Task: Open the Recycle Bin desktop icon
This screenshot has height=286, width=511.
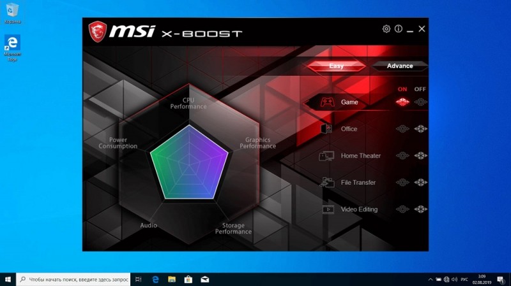Action: tap(12, 13)
